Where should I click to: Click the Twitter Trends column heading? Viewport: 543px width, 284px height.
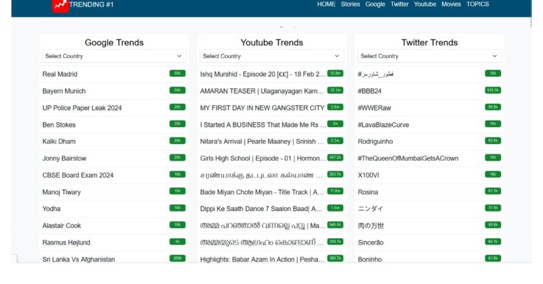pyautogui.click(x=429, y=43)
